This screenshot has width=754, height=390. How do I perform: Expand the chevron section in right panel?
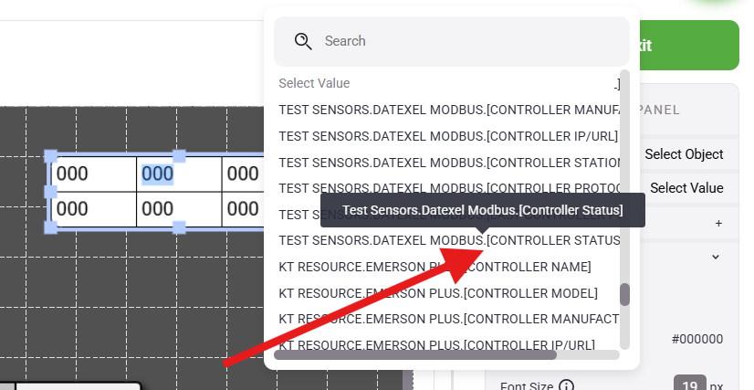click(716, 258)
